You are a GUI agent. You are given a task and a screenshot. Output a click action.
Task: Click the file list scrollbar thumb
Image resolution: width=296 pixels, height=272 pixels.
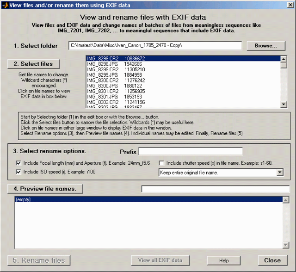[x=284, y=65]
